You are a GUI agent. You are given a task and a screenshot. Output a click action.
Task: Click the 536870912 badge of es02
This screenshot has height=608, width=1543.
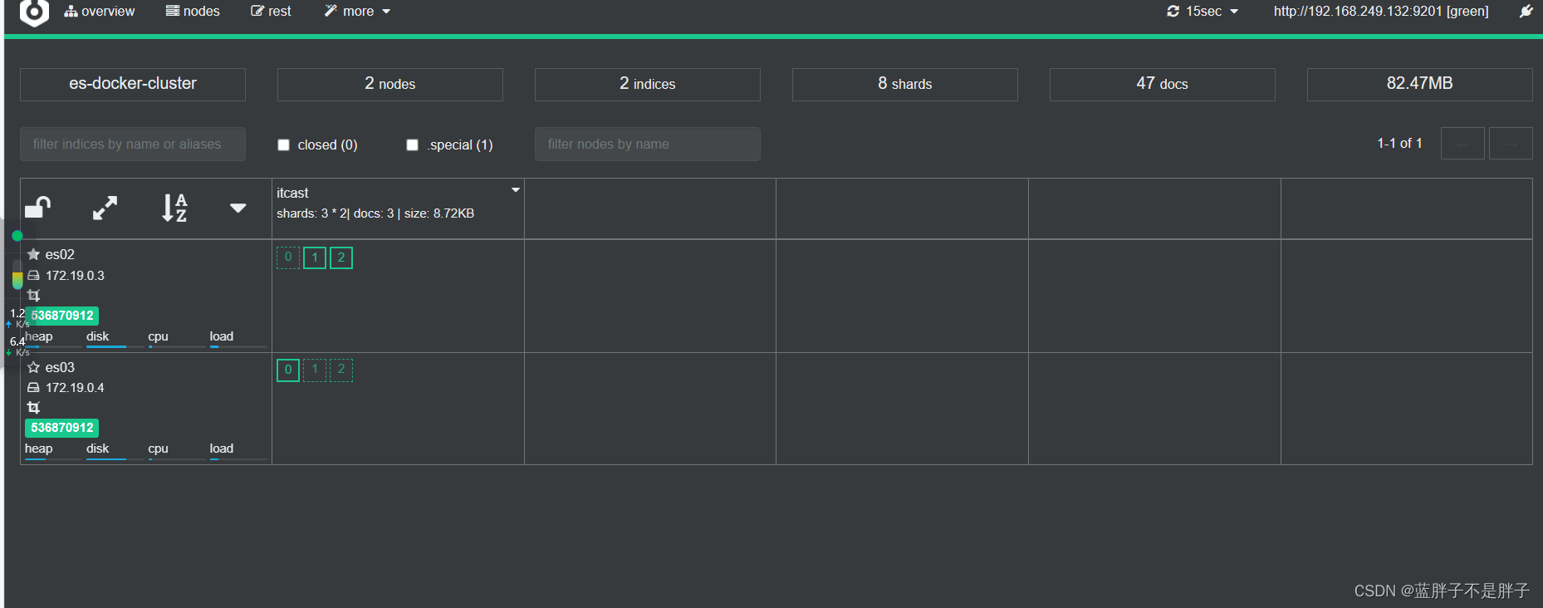tap(62, 316)
